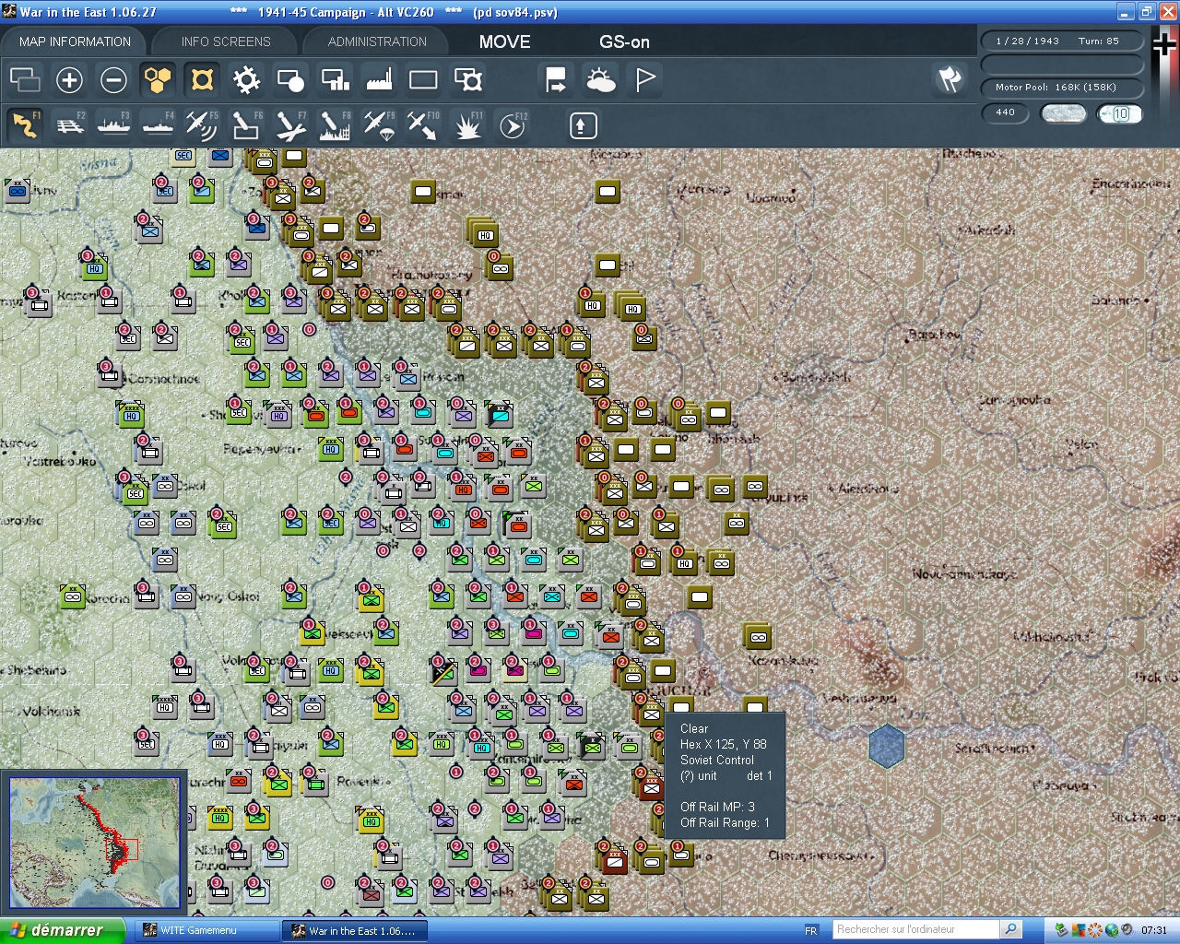Click the Motor Pool readout

[1061, 88]
